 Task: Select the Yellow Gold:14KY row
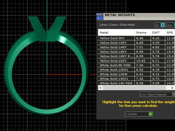click(136, 47)
